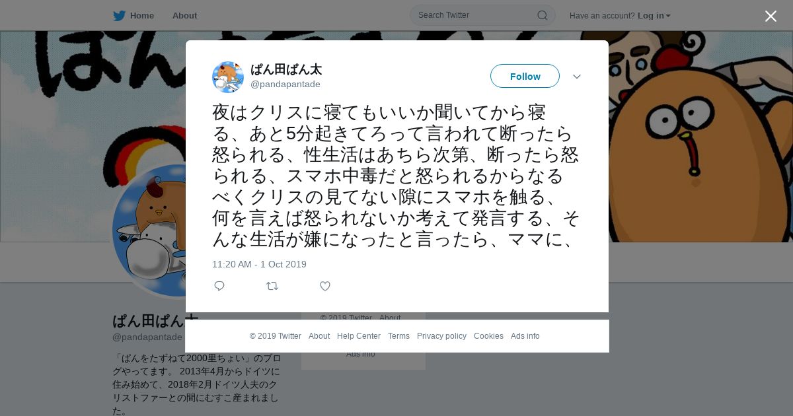The height and width of the screenshot is (416, 793).
Task: Open the About menu item
Action: click(x=184, y=15)
